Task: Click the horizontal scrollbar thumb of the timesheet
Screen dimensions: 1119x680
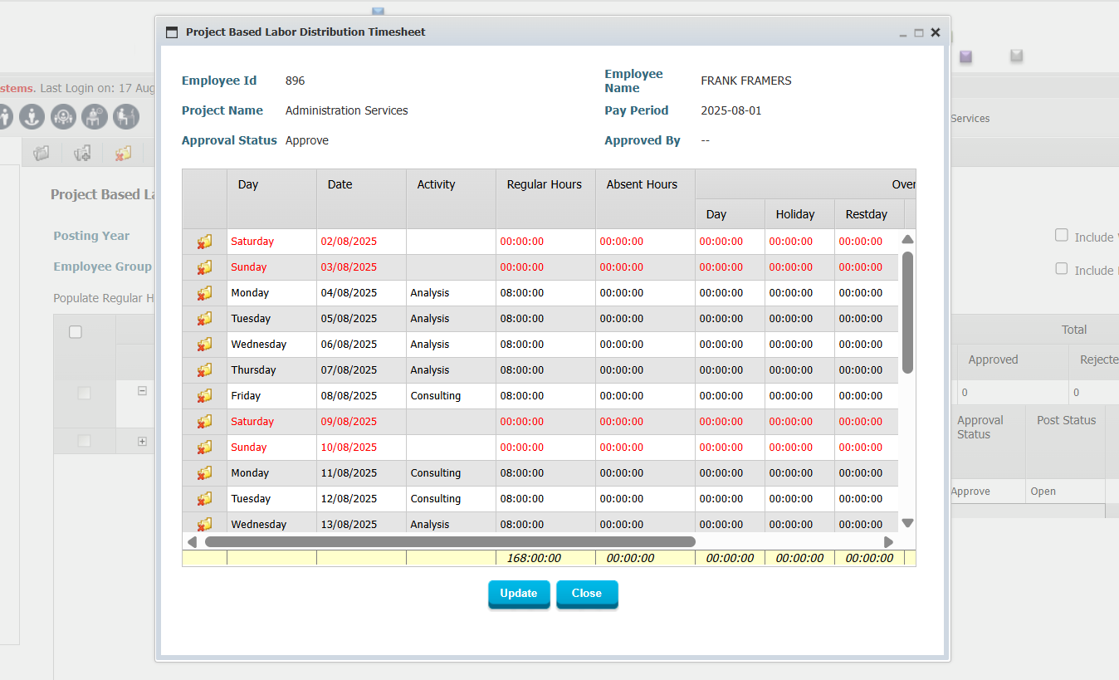Action: (x=450, y=541)
